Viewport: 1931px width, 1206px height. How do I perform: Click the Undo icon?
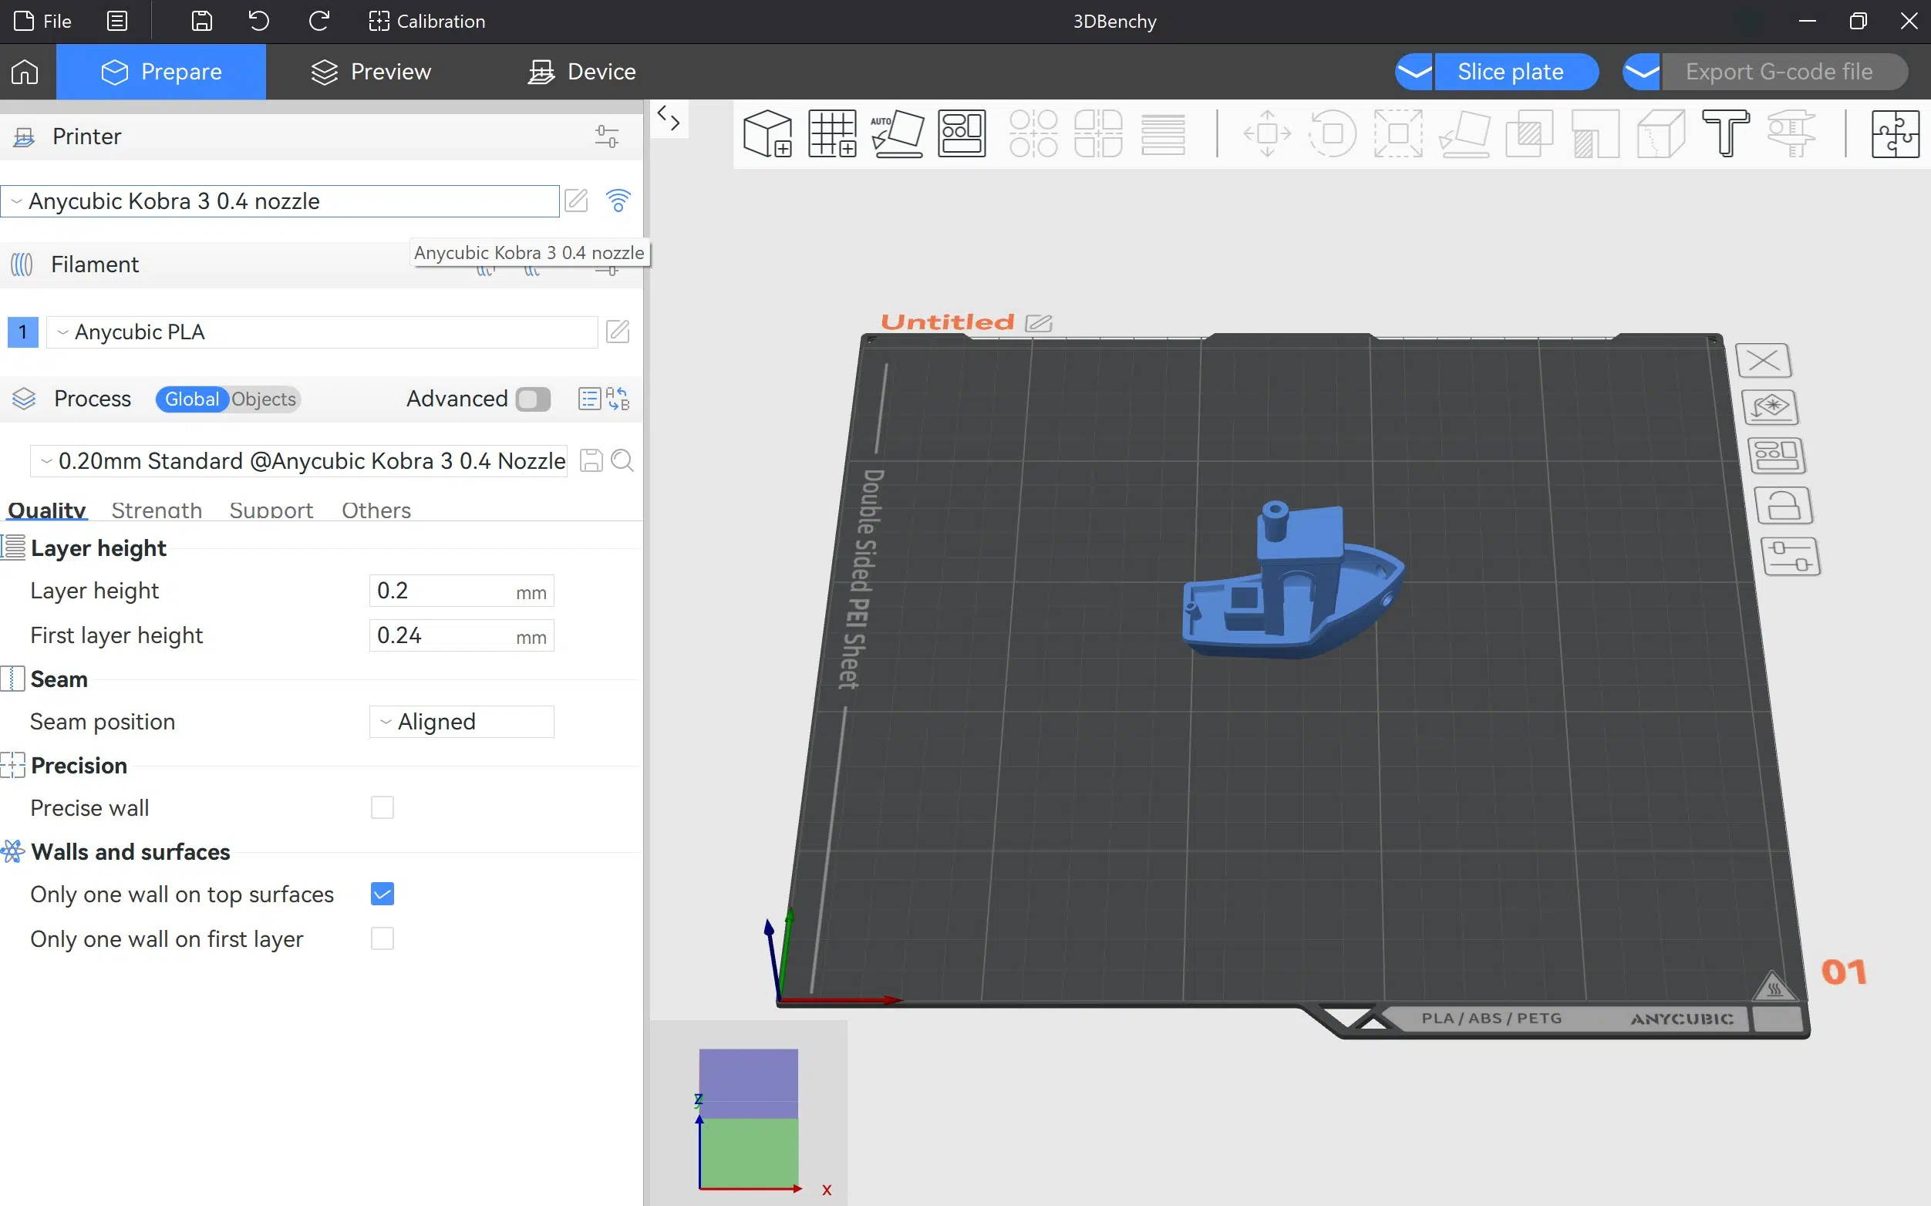pyautogui.click(x=258, y=21)
